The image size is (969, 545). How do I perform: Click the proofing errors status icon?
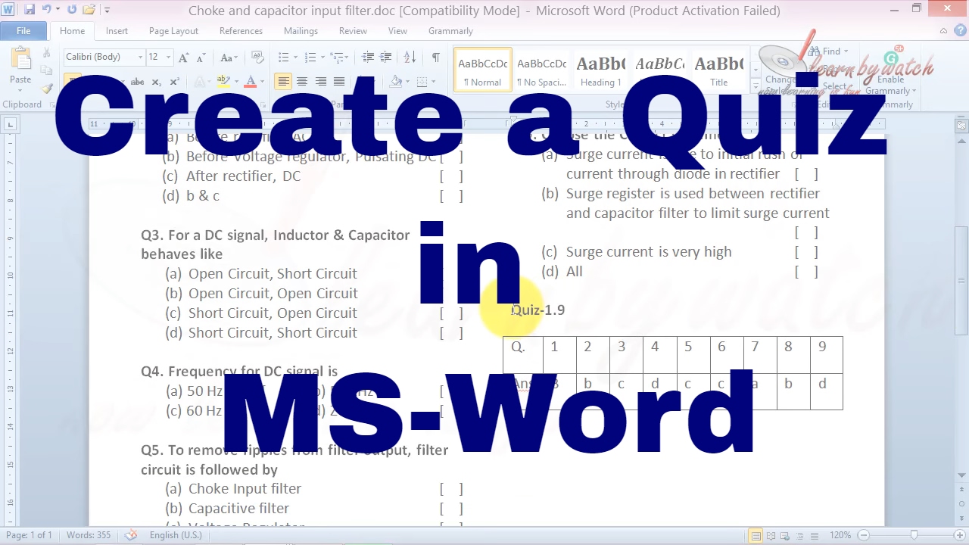coord(131,535)
